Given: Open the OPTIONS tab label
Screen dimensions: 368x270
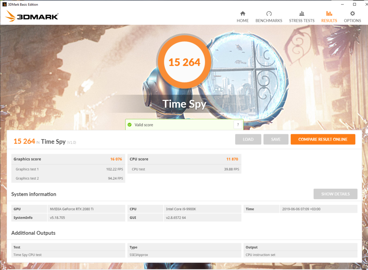Looking at the screenshot, I should [352, 21].
